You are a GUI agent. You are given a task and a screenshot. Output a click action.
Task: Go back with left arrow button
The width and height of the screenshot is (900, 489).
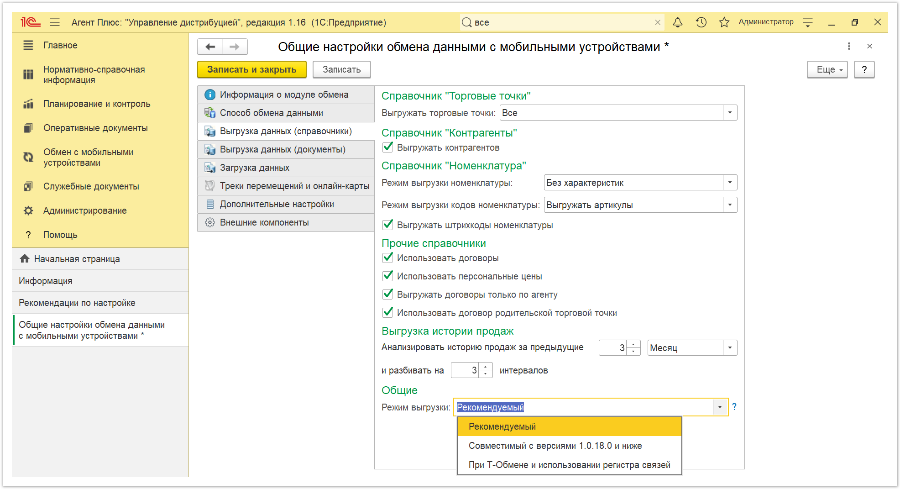pos(210,47)
